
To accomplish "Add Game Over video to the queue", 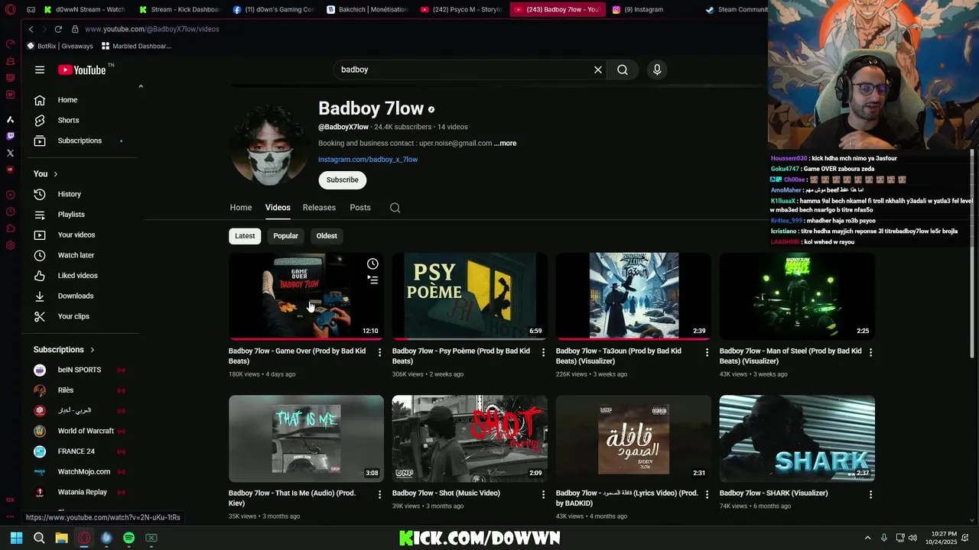I will click(372, 280).
